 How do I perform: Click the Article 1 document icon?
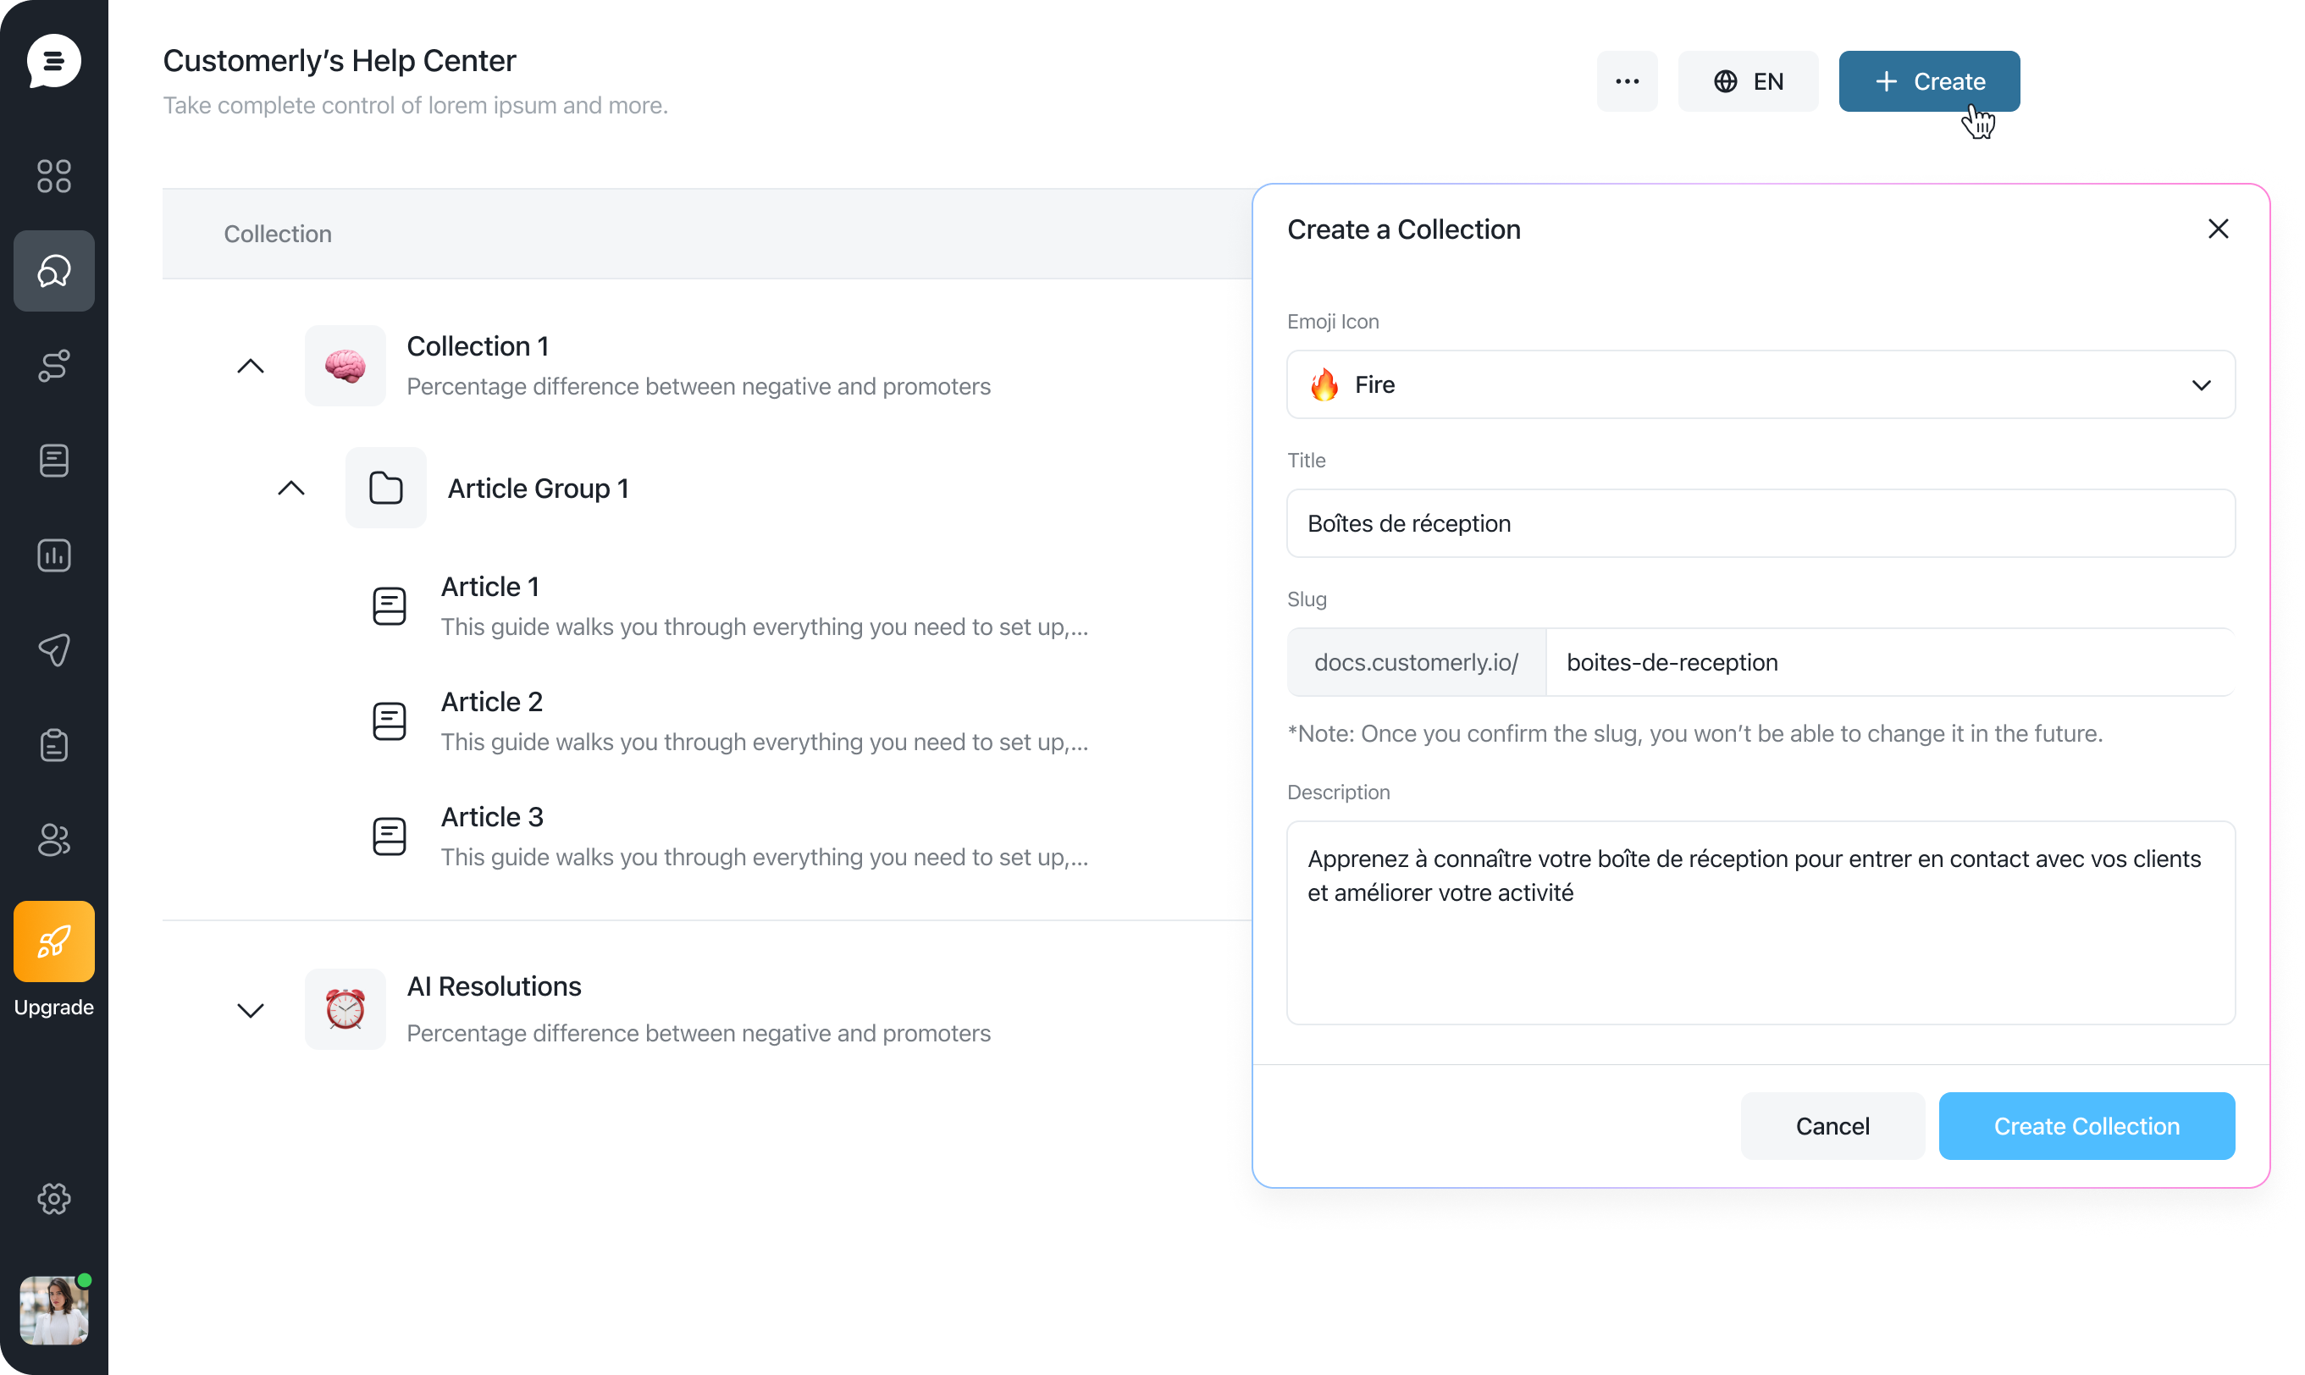point(390,606)
